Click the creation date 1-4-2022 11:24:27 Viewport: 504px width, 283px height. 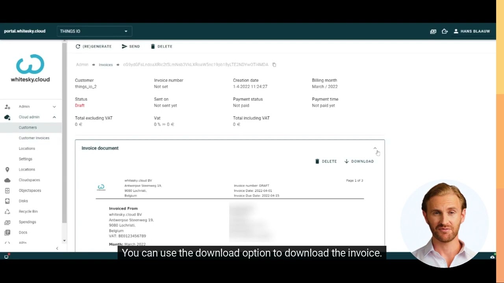pyautogui.click(x=250, y=87)
